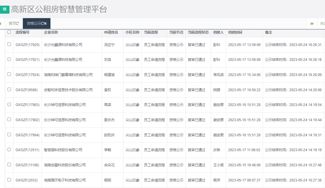Check the box for row GXGZF(17920)
The image size is (325, 188).
(9, 45)
